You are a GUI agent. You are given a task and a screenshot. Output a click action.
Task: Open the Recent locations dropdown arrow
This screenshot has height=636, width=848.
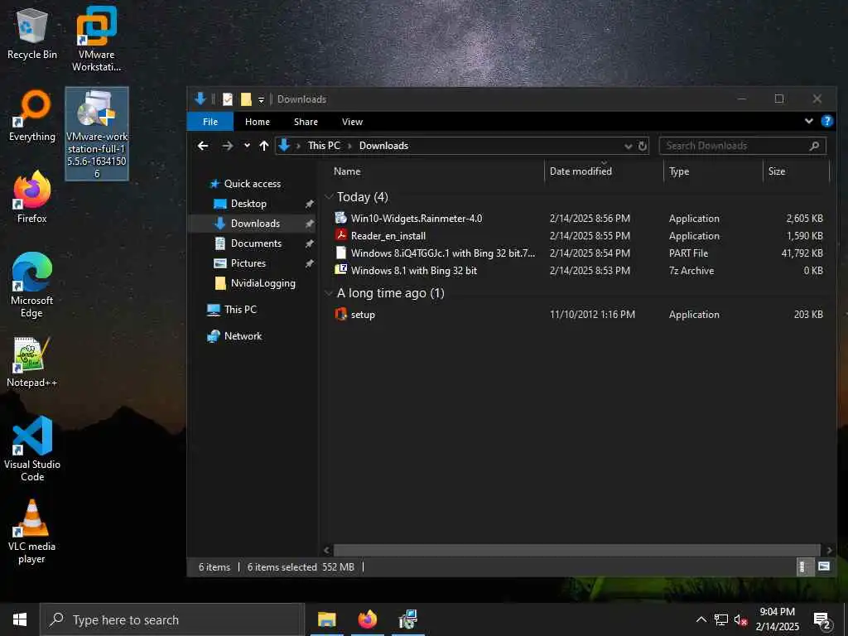(247, 146)
